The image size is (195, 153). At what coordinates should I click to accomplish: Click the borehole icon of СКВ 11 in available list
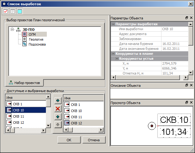9,116
